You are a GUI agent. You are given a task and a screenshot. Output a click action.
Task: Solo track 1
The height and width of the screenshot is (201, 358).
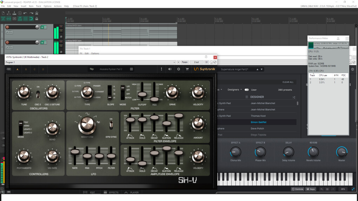pyautogui.click(x=61, y=30)
